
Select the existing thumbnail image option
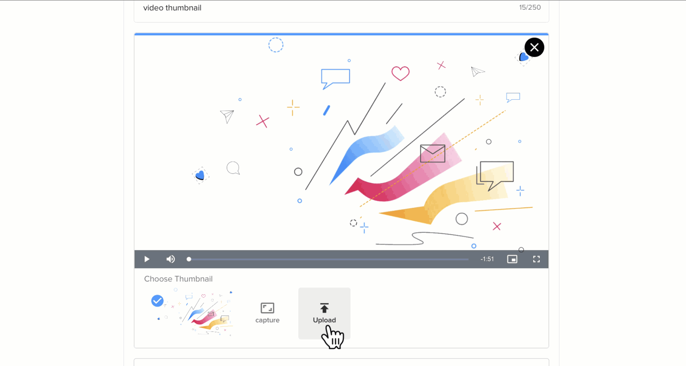(193, 313)
